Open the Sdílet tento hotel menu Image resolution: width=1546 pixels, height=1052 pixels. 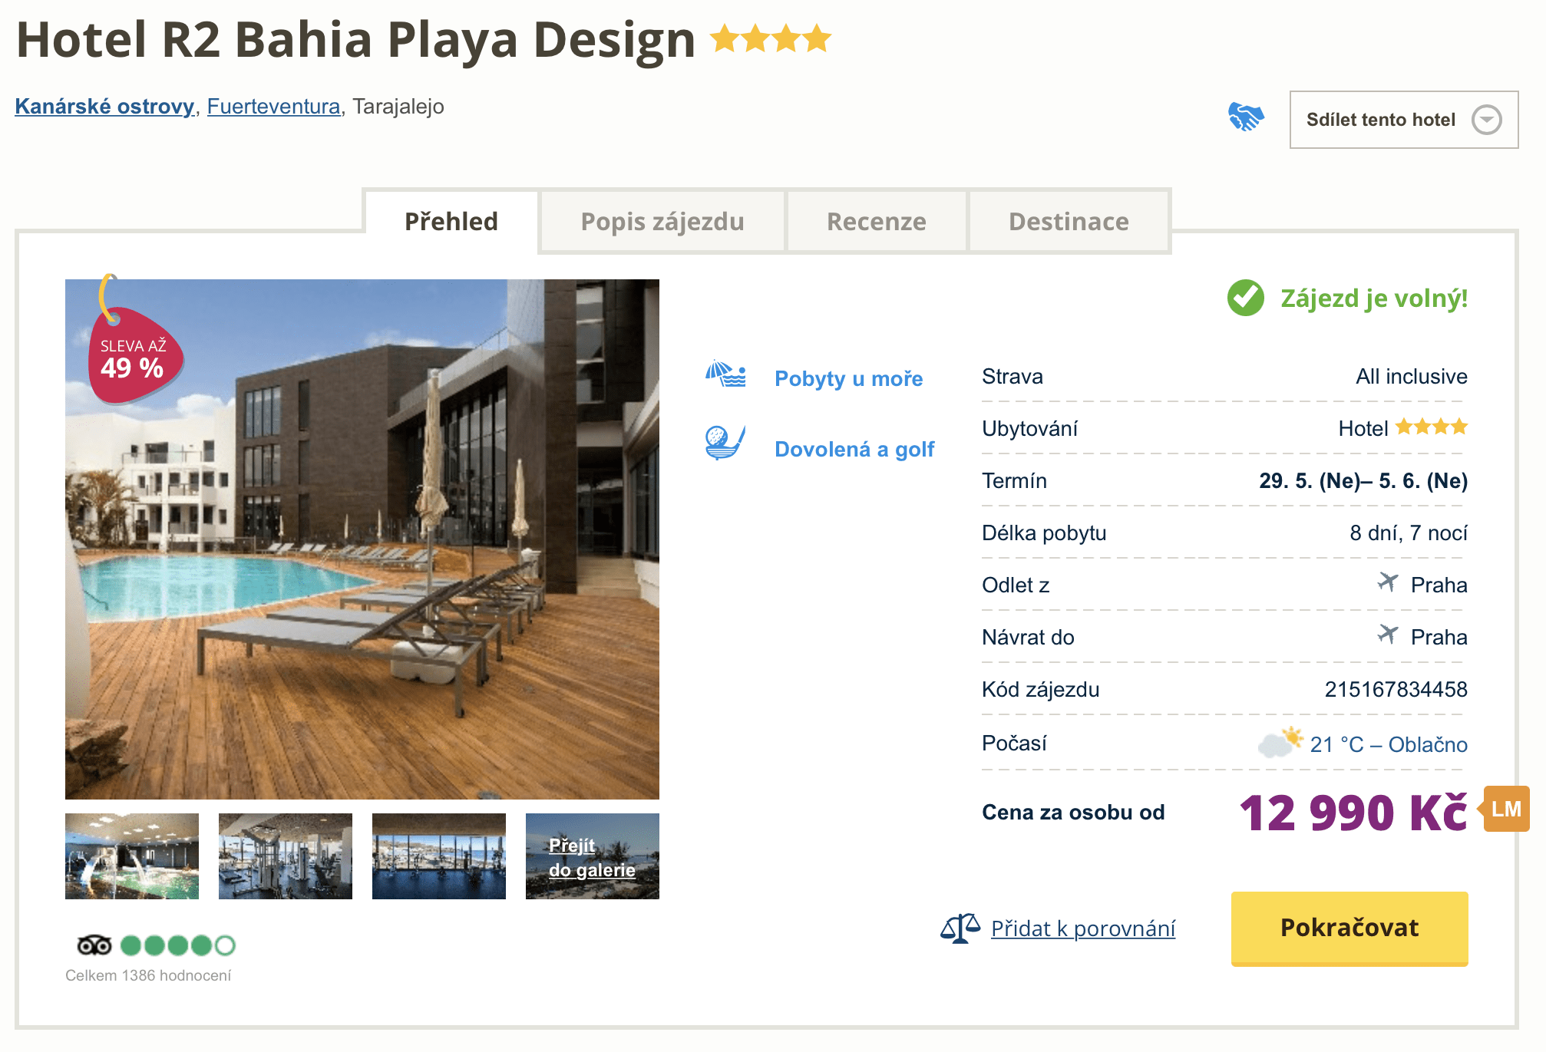tap(1380, 120)
